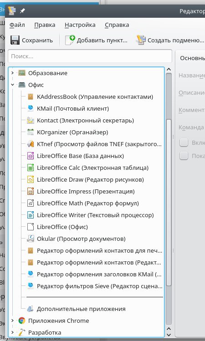Screen dimensions: 205x341
Task: Click the LibreOffice Calc spreadsheet icon
Action: pyautogui.click(x=31, y=168)
